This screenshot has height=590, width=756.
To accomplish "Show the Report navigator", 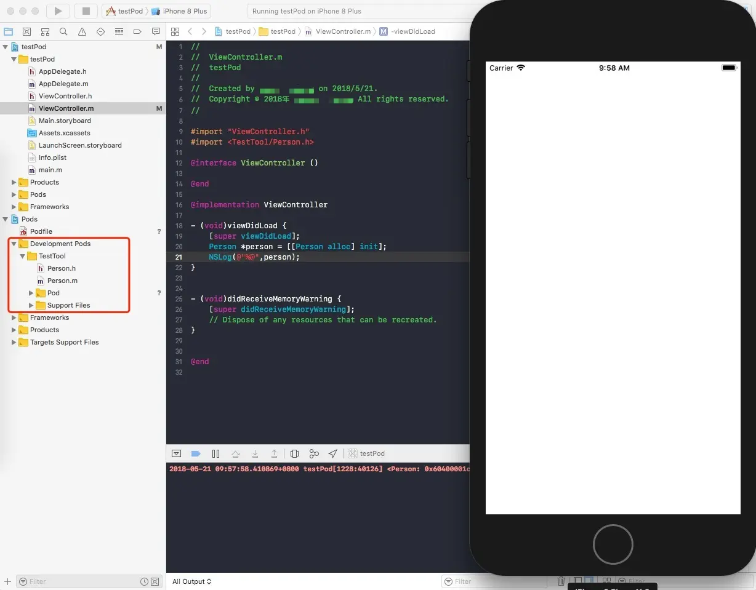I will coord(156,31).
